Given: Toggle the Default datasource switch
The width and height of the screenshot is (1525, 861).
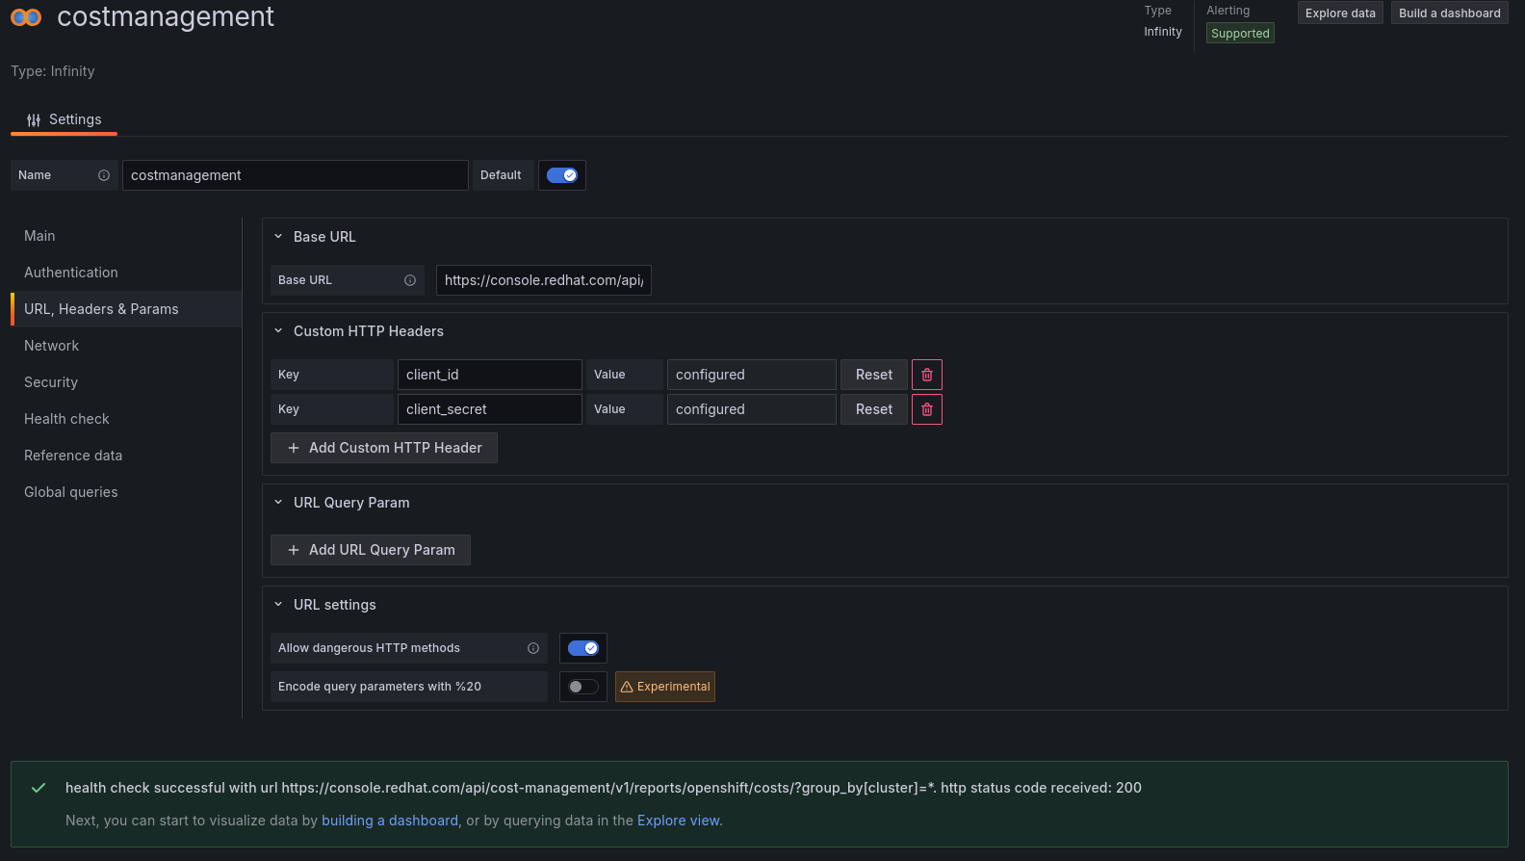Looking at the screenshot, I should coord(562,175).
